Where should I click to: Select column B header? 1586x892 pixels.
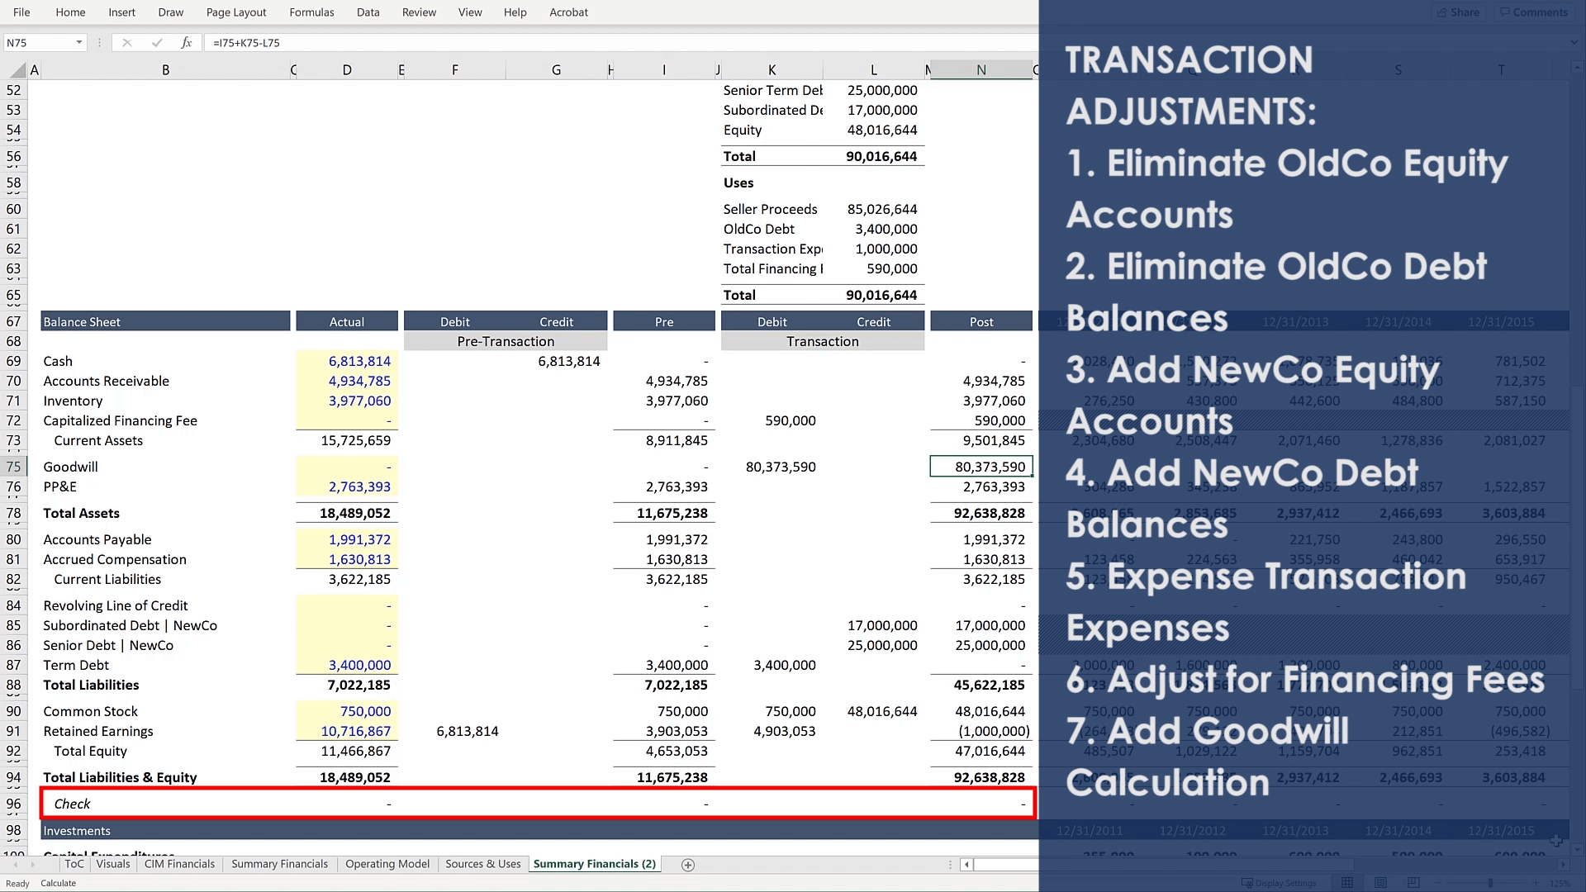165,70
